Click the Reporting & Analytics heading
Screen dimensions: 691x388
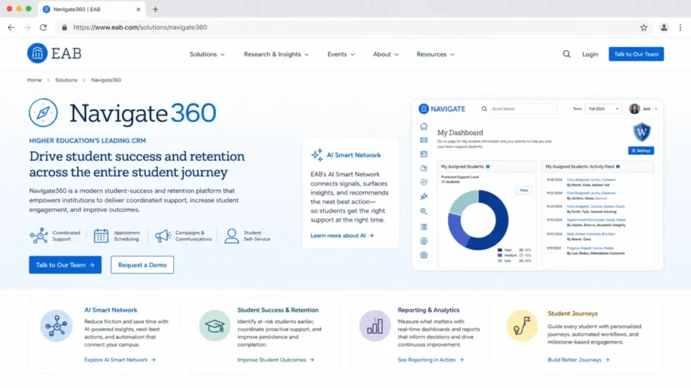click(x=429, y=310)
